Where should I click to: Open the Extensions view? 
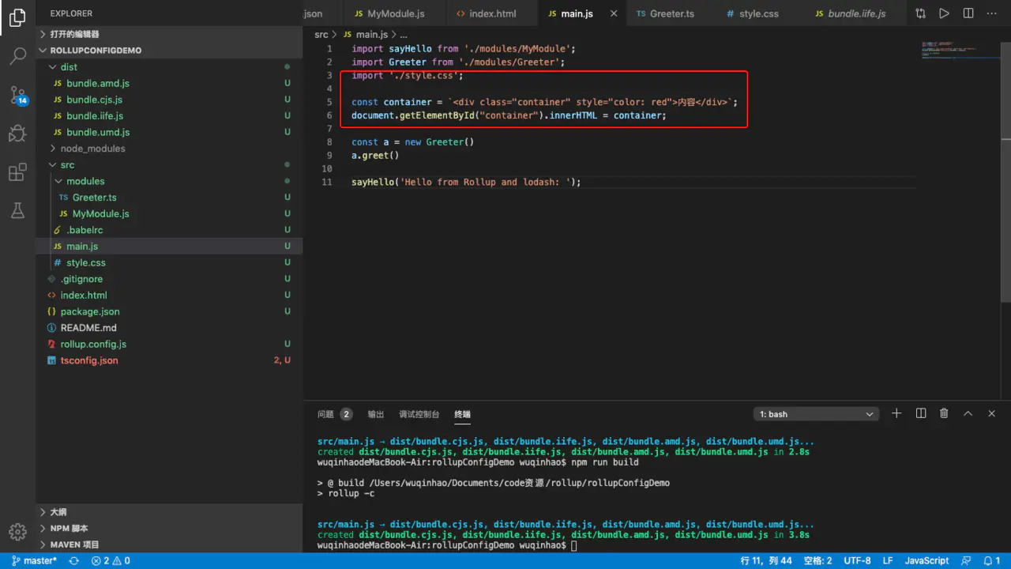[x=17, y=172]
